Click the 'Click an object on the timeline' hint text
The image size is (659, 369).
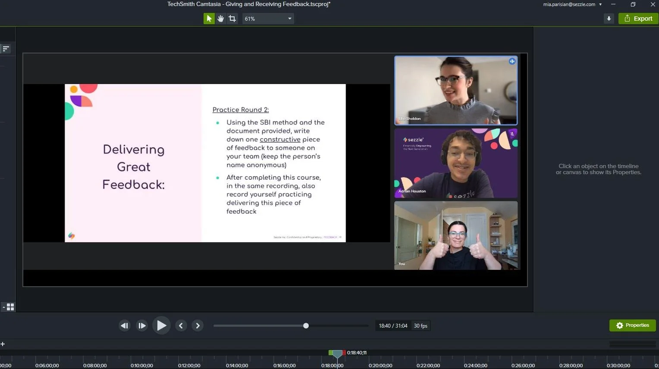click(598, 169)
